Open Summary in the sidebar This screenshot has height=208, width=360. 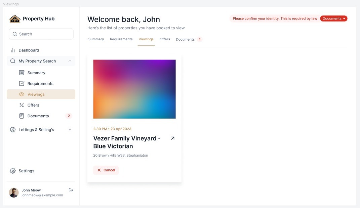tap(41, 73)
